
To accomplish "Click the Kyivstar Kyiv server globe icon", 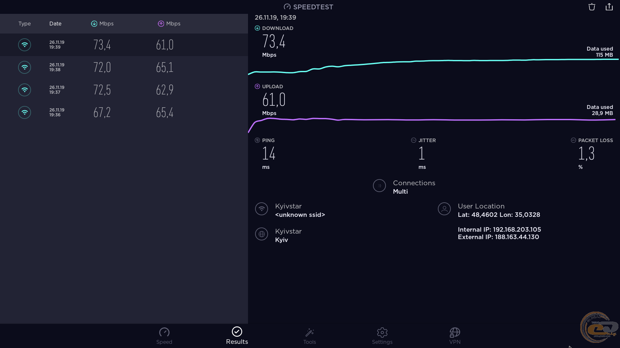I will point(262,234).
